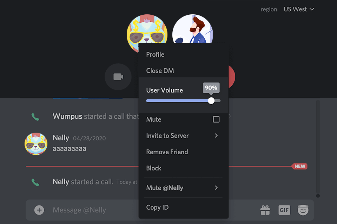Click the Message @Nelly input field

[x=105, y=210]
